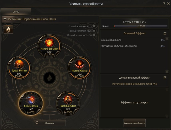This screenshot has height=130, width=171.
Task: Click the up arrow in Основной Эффект list
Action: (x=167, y=38)
